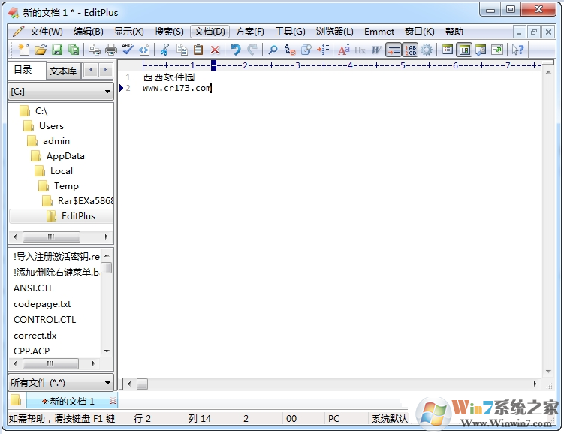Click the red Delete X icon
The image size is (564, 434).
[x=215, y=50]
